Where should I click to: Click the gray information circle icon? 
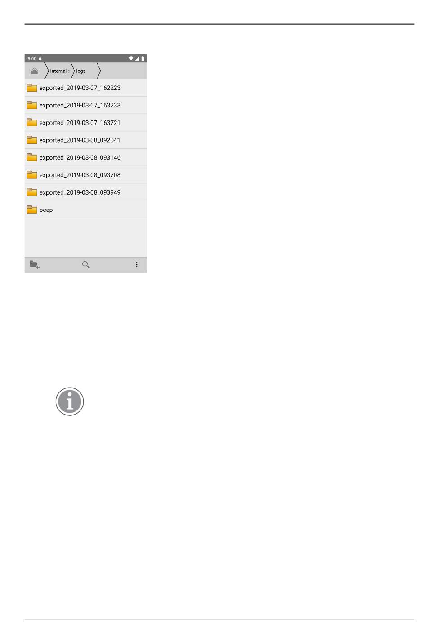coord(70,401)
